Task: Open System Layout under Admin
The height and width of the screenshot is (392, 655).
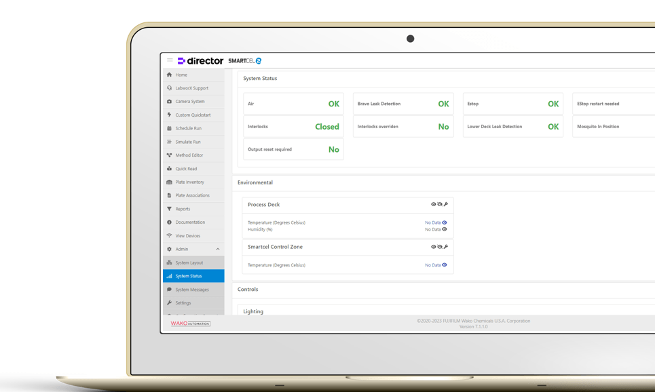Action: (x=193, y=262)
